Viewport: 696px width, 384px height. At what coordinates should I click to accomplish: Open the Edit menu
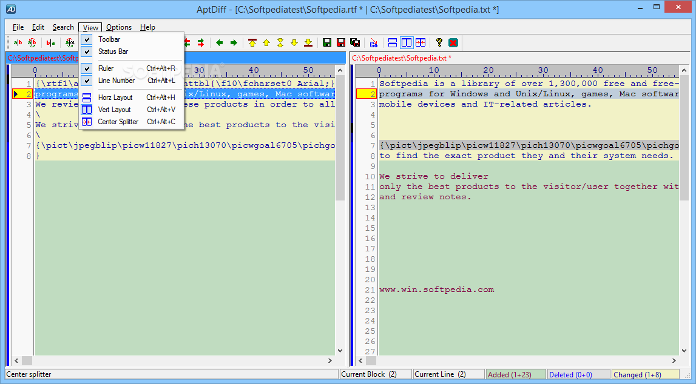(x=38, y=27)
